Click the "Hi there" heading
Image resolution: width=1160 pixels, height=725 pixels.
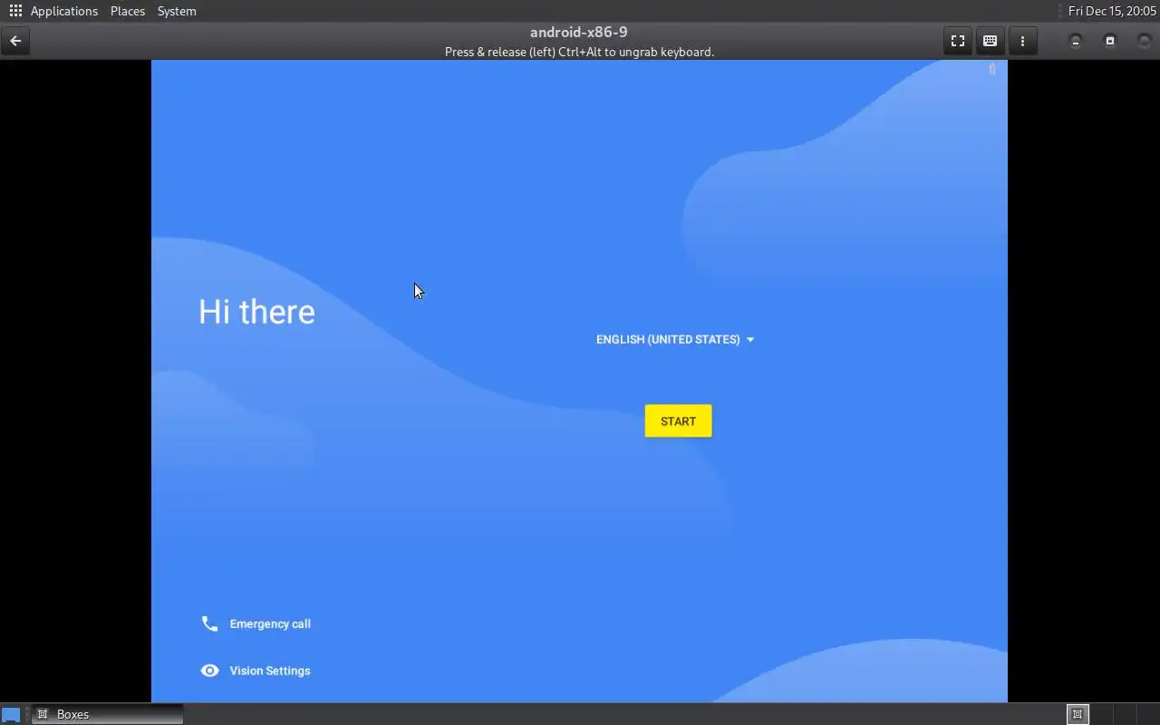pos(256,312)
